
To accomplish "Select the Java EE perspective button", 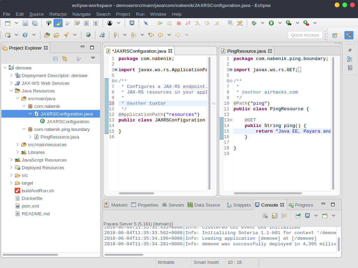I will pos(349,35).
